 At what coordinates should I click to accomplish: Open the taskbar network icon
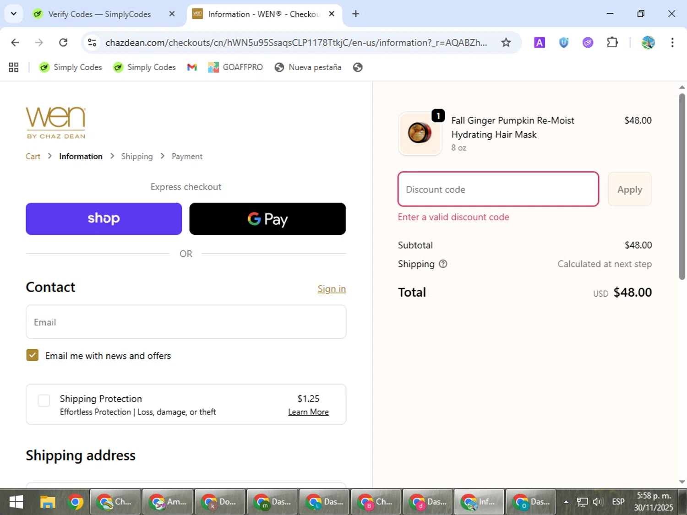[582, 502]
